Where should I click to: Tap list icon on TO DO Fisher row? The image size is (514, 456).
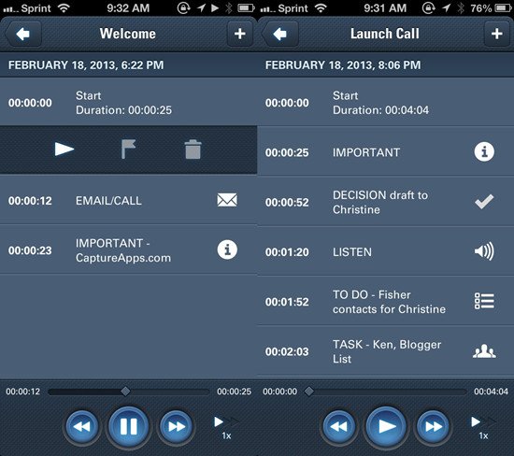coord(484,301)
